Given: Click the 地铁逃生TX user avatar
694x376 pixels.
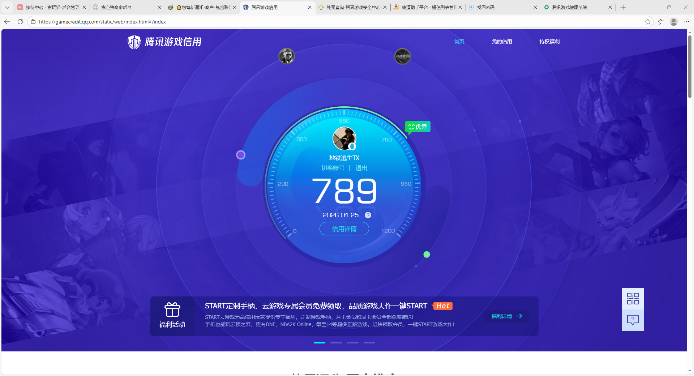Looking at the screenshot, I should 344,138.
